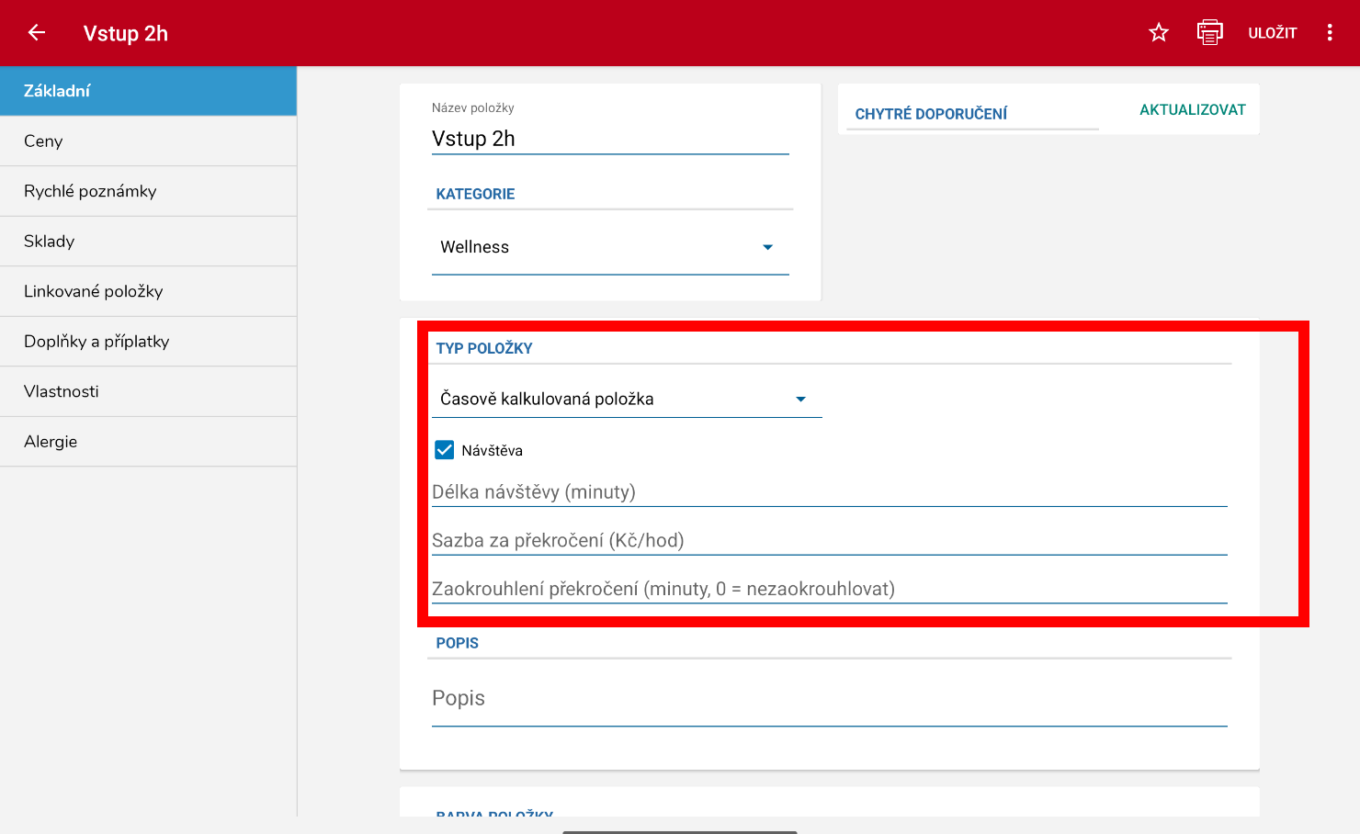Viewport: 1360px width, 834px height.
Task: Mark item as favorite with star icon
Action: (1159, 33)
